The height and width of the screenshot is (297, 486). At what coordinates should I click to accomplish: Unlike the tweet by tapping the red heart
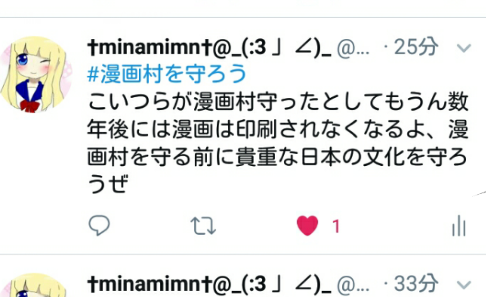click(307, 226)
